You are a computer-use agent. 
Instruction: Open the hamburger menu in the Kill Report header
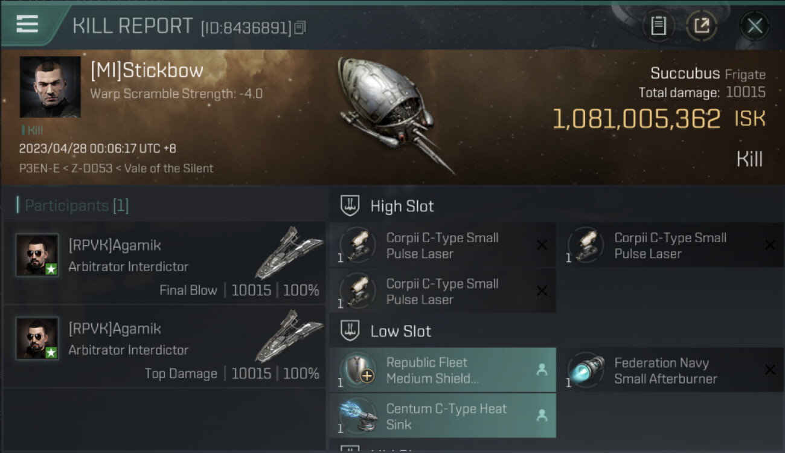pos(27,24)
